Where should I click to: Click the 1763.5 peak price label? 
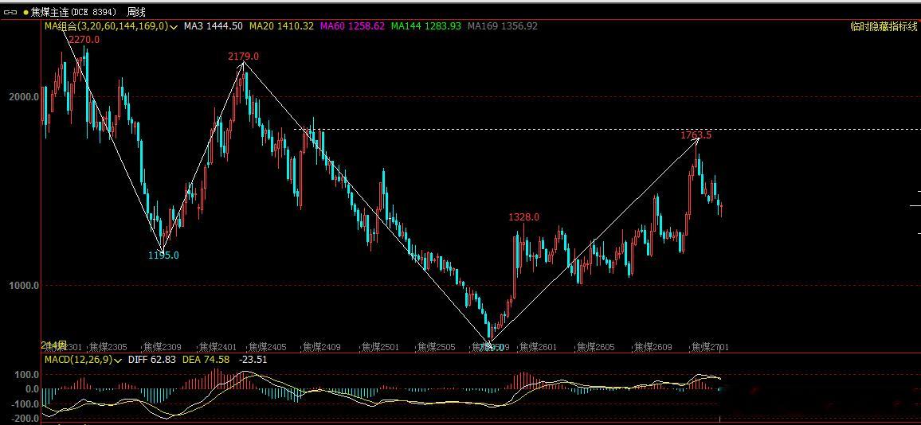[696, 135]
